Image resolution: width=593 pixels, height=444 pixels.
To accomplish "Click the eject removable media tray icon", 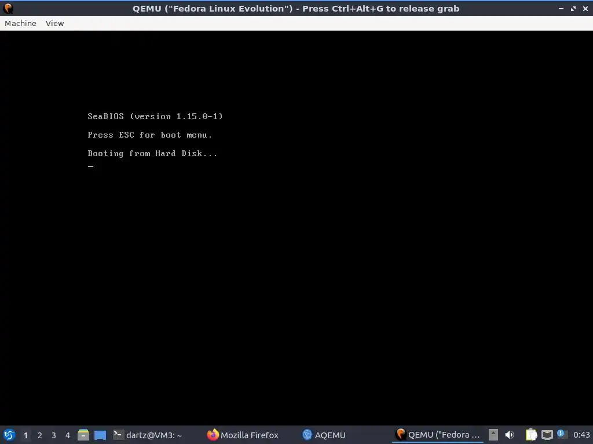I will (493, 435).
